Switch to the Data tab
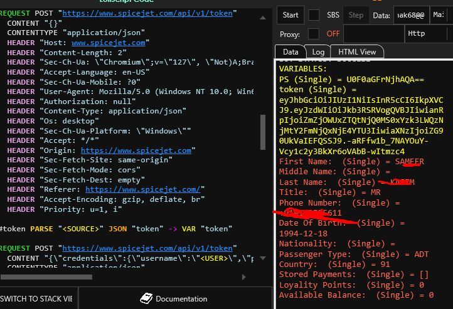Image resolution: width=453 pixels, height=309 pixels. coord(290,52)
